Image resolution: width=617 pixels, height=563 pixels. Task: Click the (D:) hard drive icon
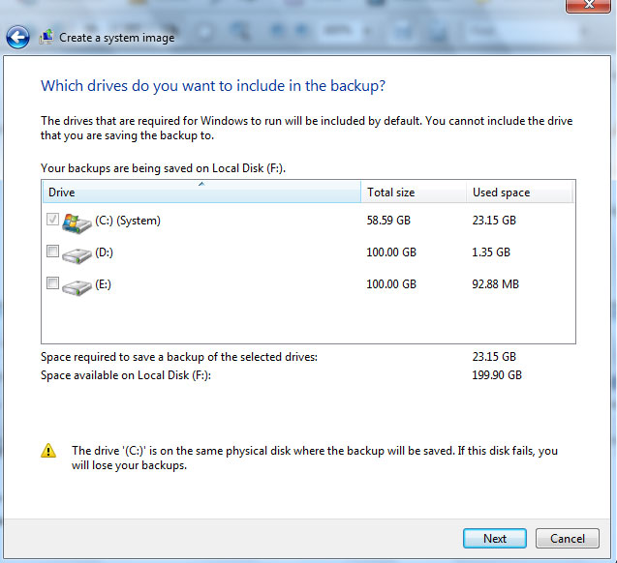click(x=77, y=253)
